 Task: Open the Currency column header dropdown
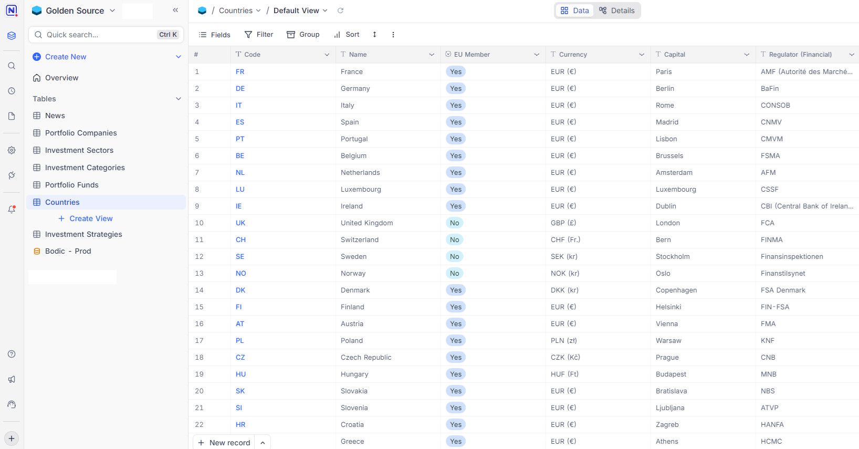point(642,55)
